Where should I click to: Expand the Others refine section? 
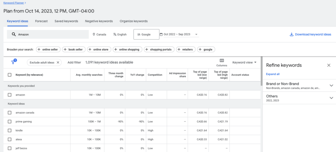pyautogui.click(x=331, y=98)
